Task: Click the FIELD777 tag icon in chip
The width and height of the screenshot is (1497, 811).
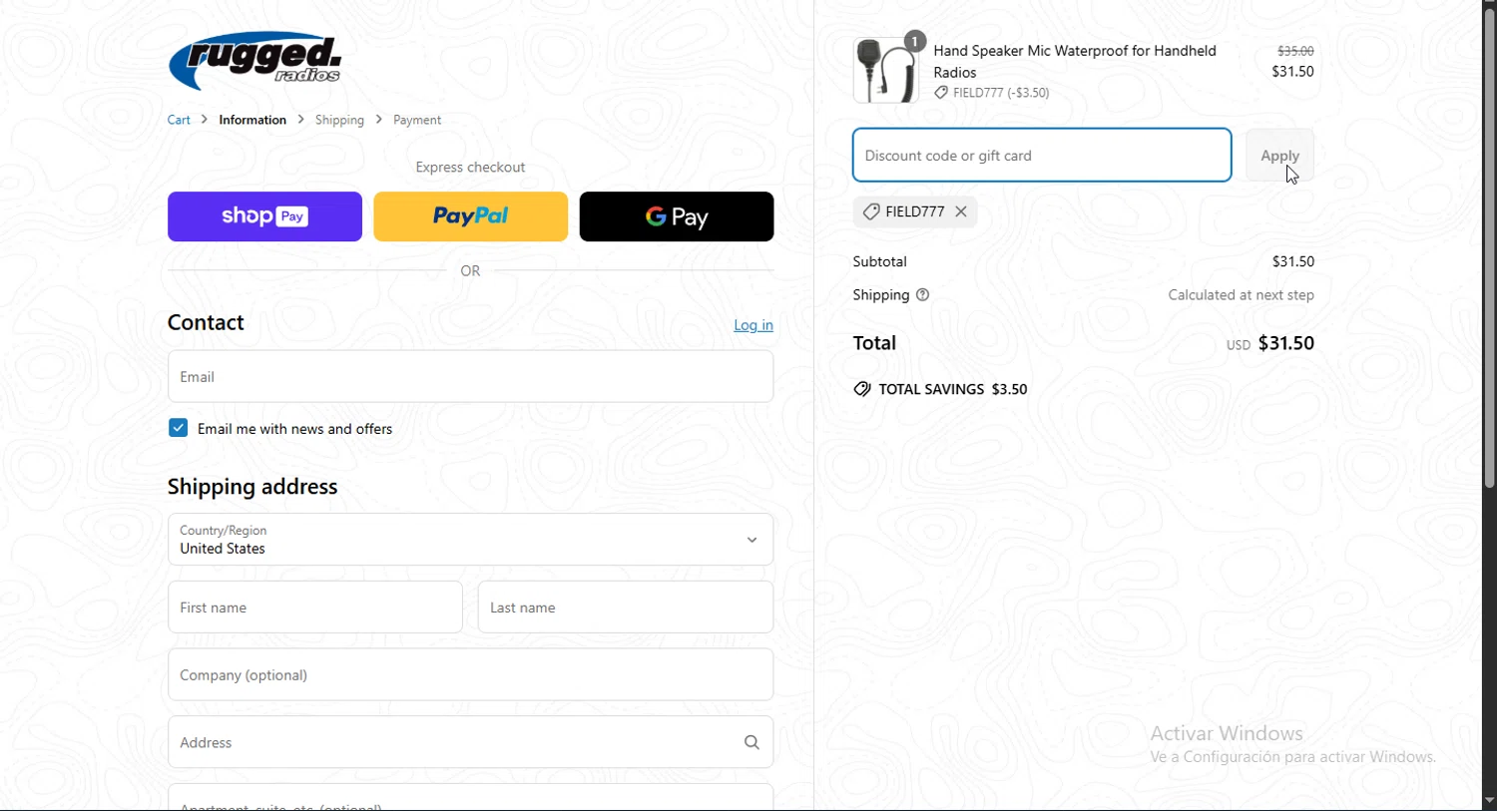Action: [871, 211]
